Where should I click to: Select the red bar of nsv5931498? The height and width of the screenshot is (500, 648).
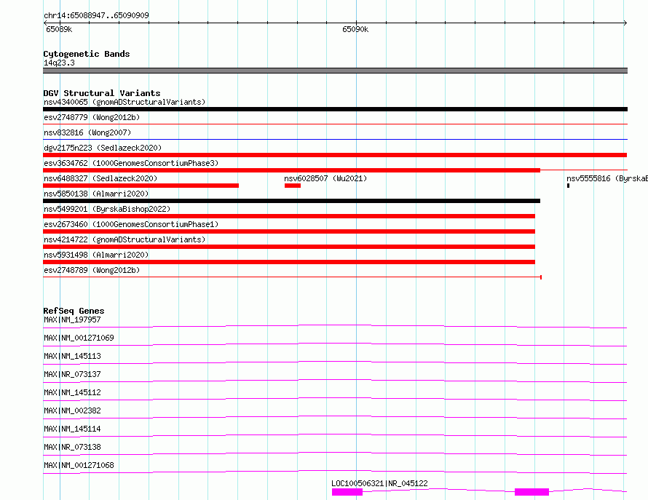[289, 262]
